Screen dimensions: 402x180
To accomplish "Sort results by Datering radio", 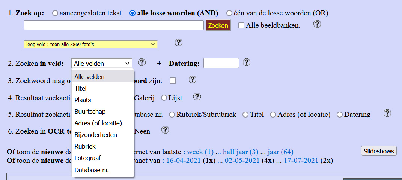I will click(x=340, y=115).
